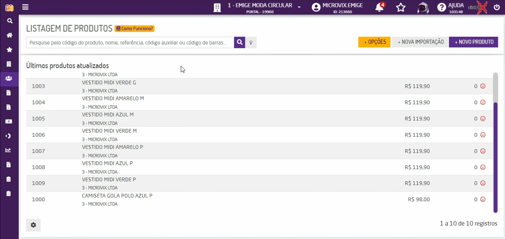Open the building icon in left sidebar
The height and width of the screenshot is (239, 505).
(x=9, y=64)
